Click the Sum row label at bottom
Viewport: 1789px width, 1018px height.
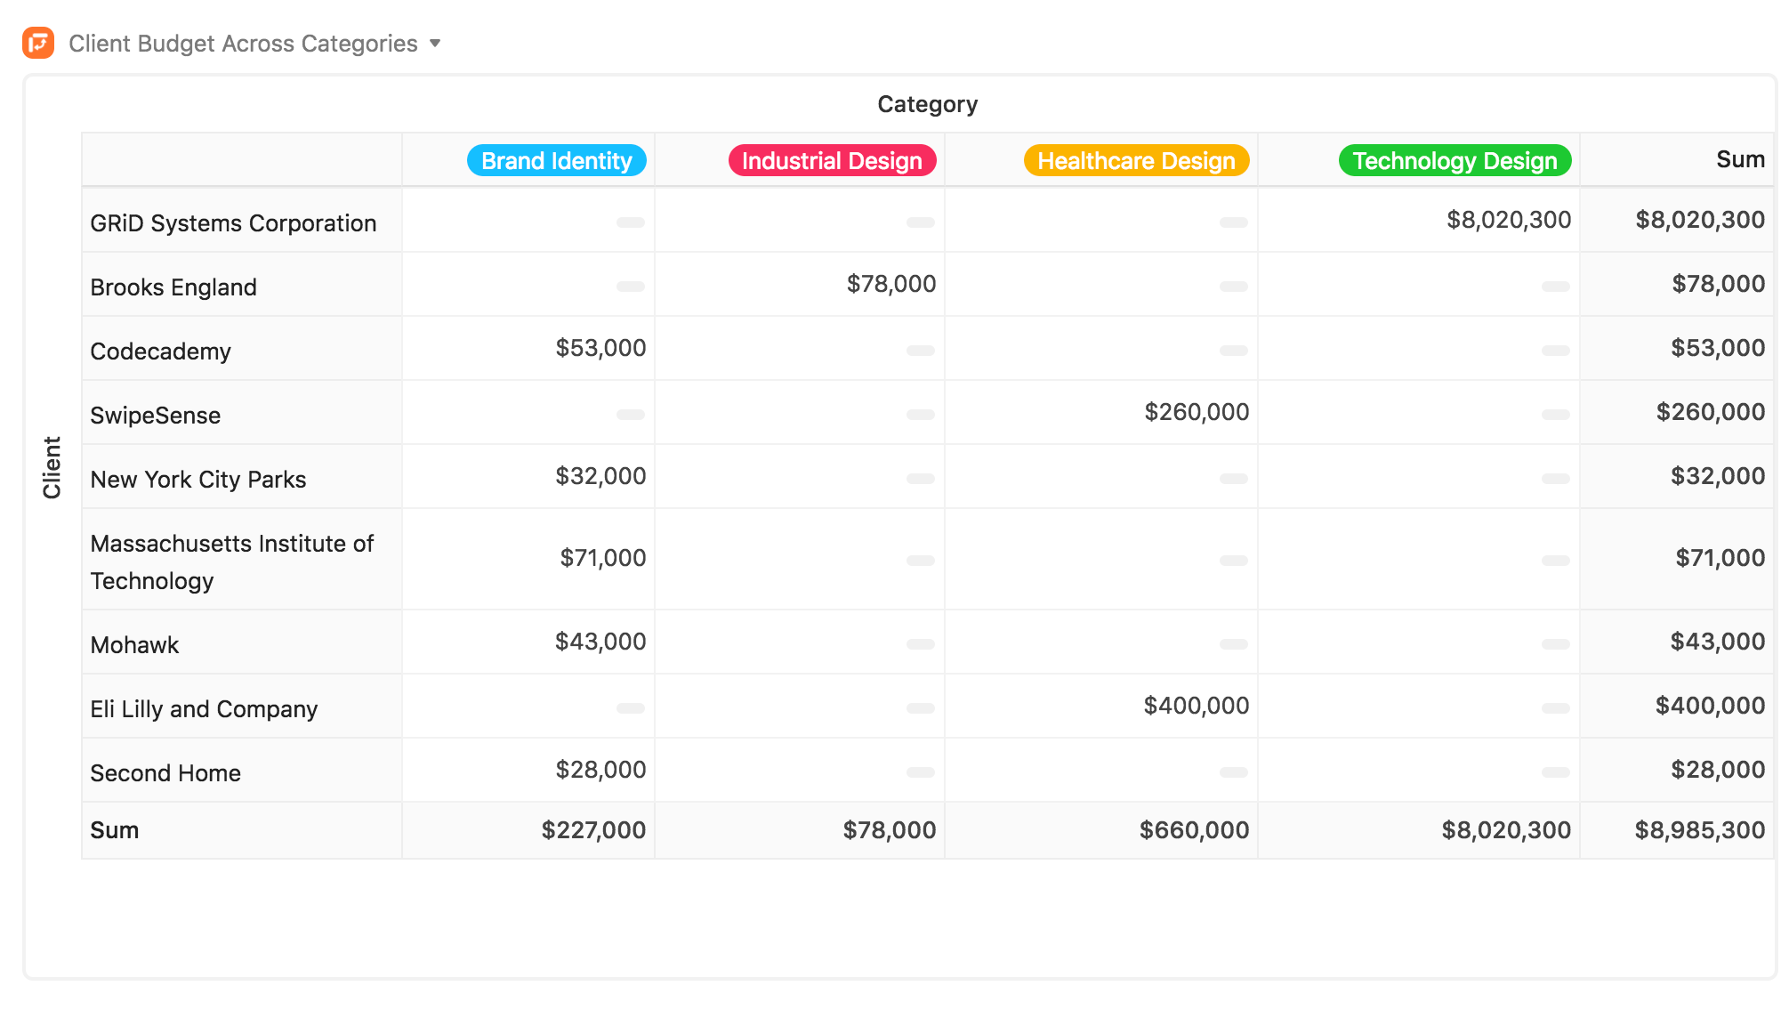pos(115,830)
